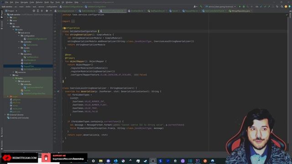Collapse the task-service root node

5,15
